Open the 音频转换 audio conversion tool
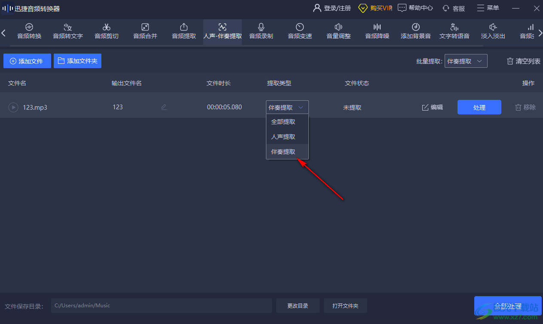The image size is (543, 324). (29, 31)
